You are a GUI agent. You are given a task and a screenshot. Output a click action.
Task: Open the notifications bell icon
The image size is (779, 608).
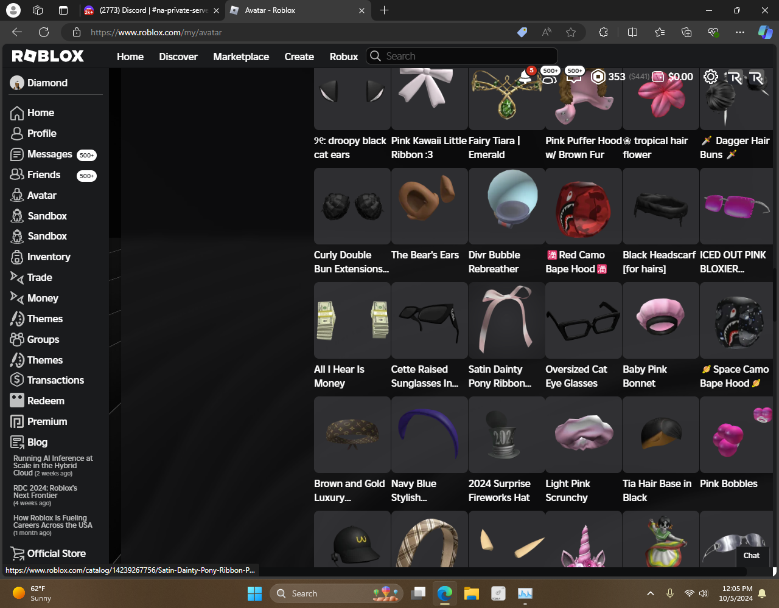(526, 77)
